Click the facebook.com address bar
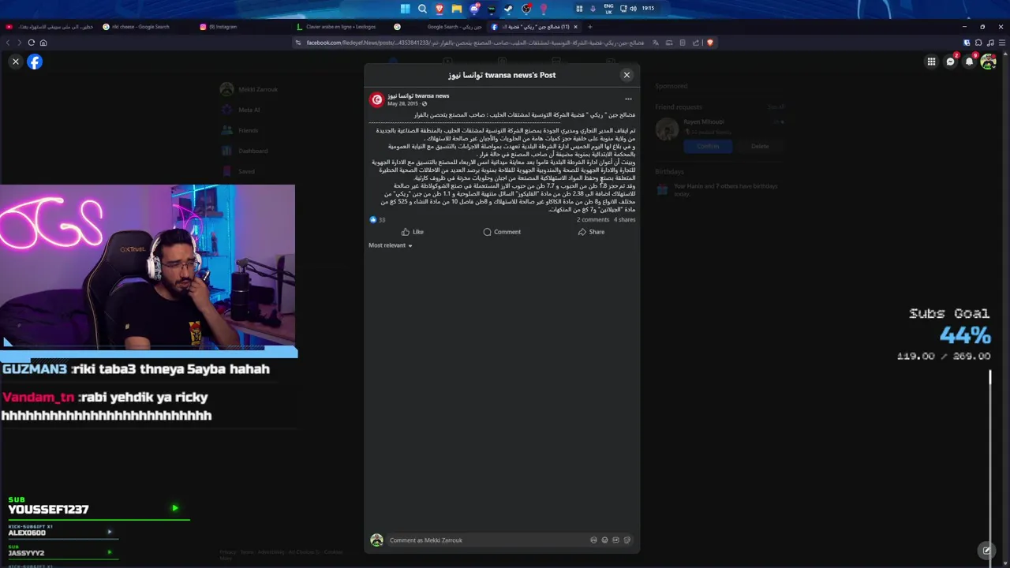Screen dimensions: 1010x568 click(x=473, y=43)
